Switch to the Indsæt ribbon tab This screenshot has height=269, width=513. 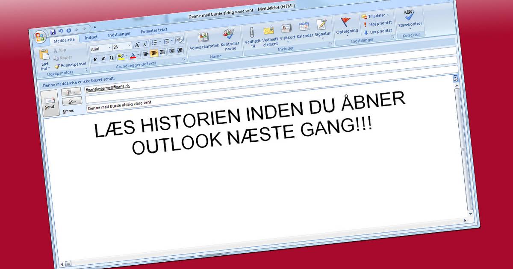tap(91, 37)
